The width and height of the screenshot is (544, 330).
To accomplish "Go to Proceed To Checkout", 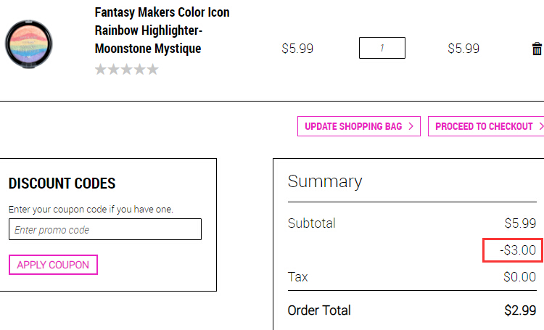I will click(486, 126).
